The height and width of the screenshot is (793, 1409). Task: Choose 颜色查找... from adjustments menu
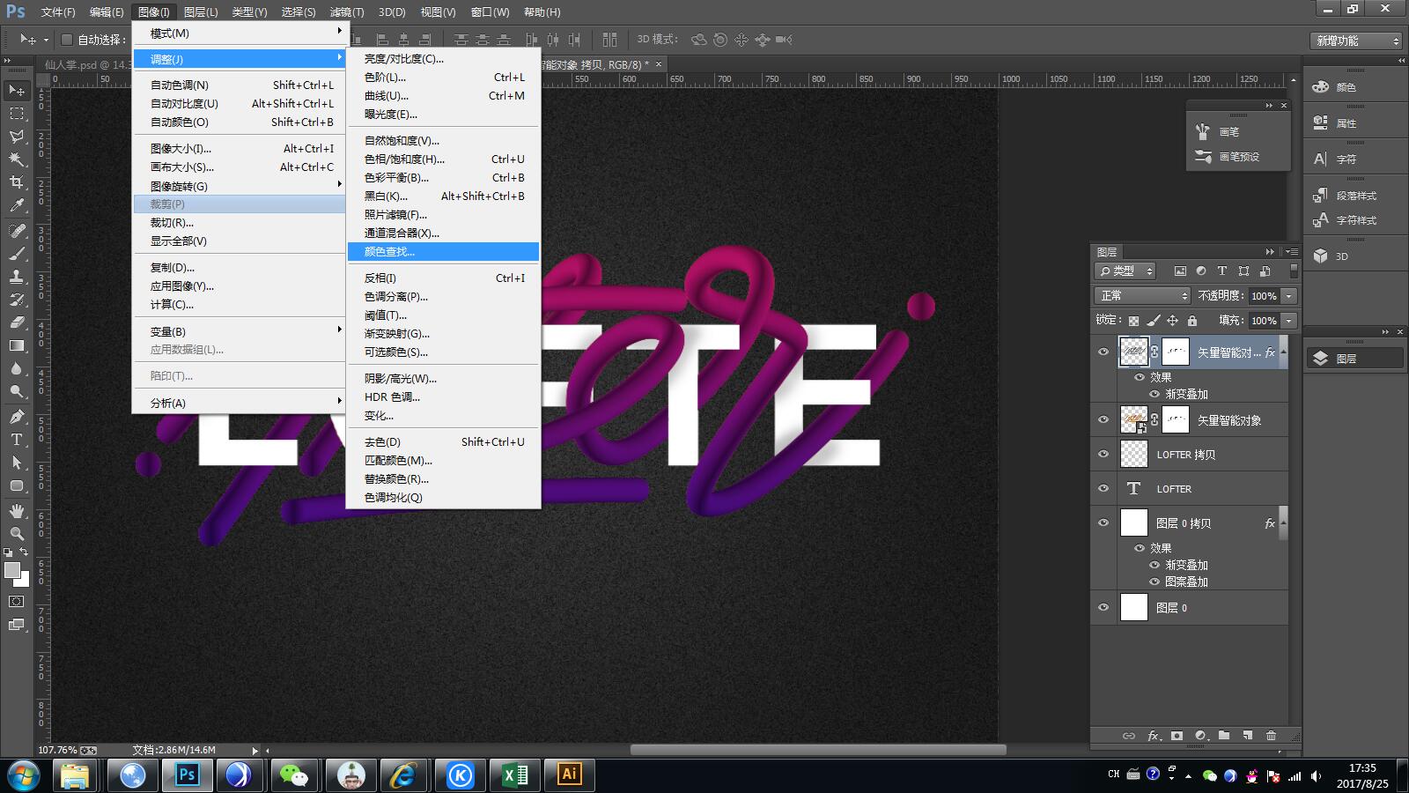tap(443, 251)
